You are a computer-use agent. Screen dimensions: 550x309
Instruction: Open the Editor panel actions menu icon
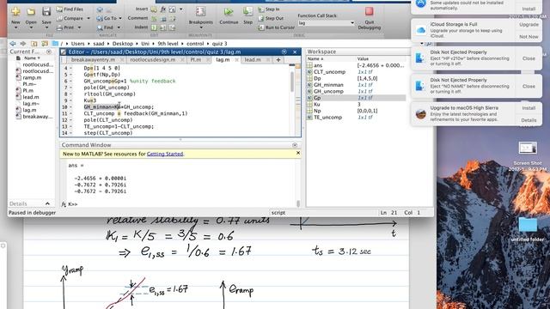pos(284,51)
